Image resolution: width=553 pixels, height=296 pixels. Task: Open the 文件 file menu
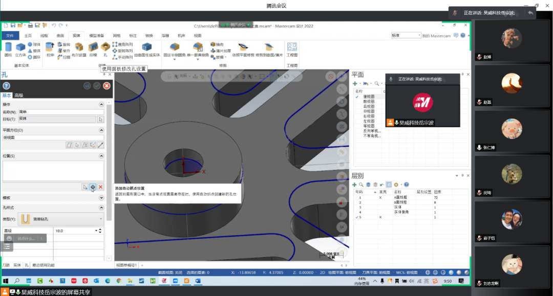10,36
